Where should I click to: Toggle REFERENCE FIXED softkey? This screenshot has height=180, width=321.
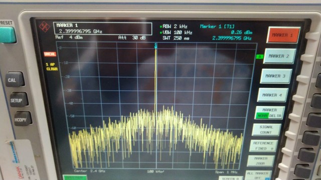tap(263, 145)
